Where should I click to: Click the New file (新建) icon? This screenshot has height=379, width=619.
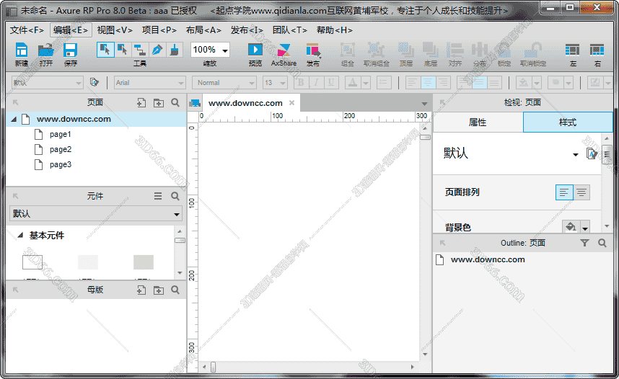point(22,50)
